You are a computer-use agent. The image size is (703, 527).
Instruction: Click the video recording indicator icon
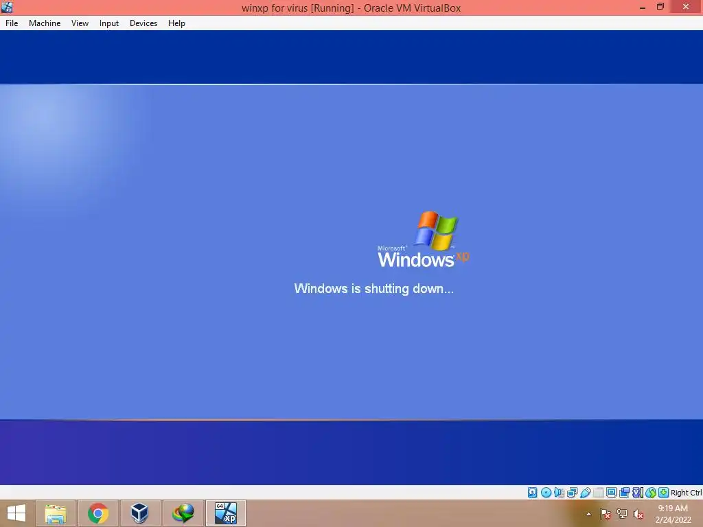(x=624, y=493)
